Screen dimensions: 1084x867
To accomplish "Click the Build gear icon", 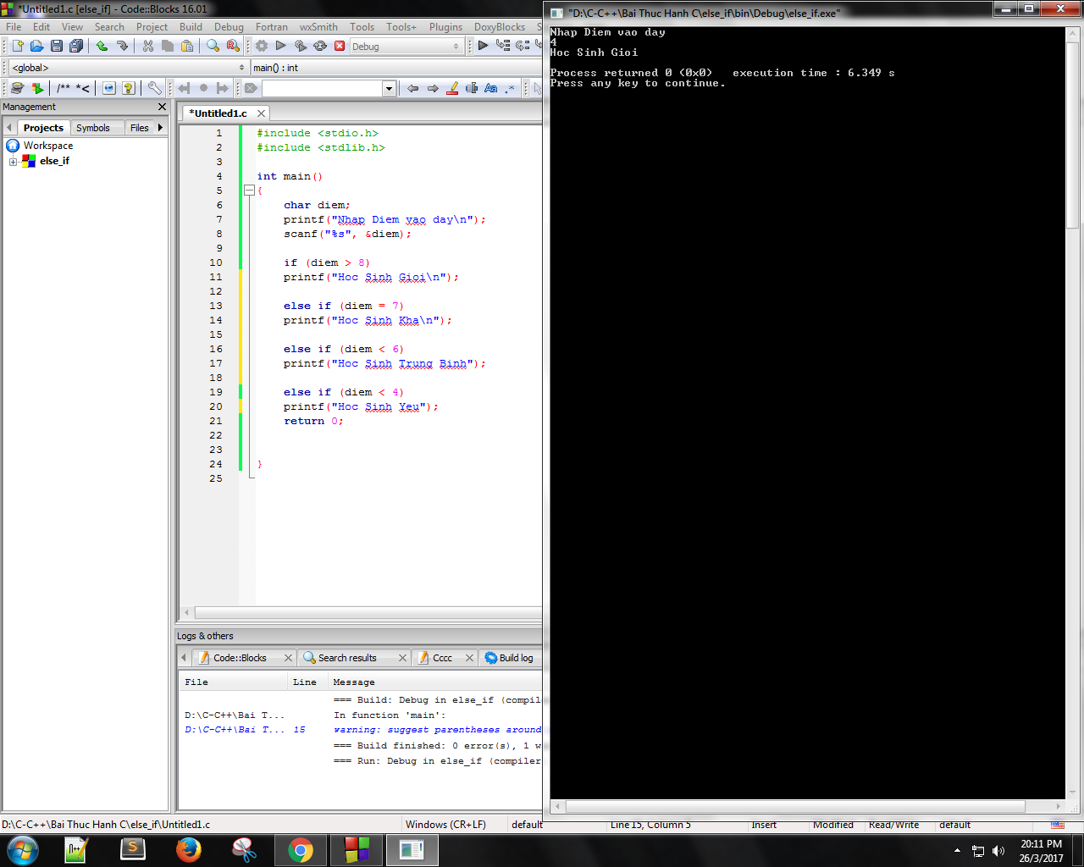I will (x=262, y=46).
